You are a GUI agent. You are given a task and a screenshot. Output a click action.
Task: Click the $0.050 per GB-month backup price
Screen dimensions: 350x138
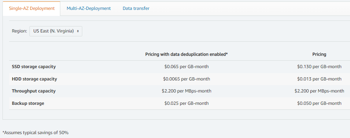click(319, 103)
